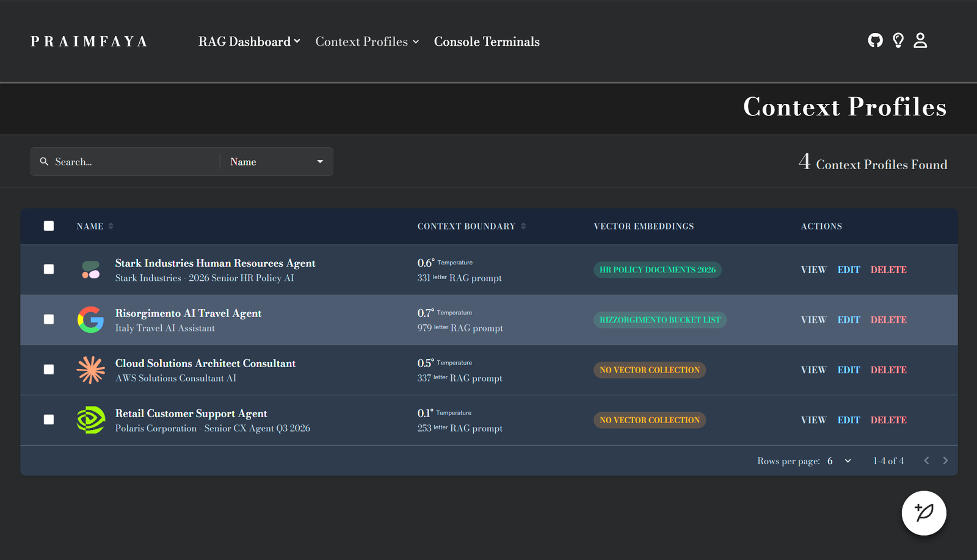Click the 4 Context Profiles Found text
This screenshot has height=560, width=977.
point(873,162)
